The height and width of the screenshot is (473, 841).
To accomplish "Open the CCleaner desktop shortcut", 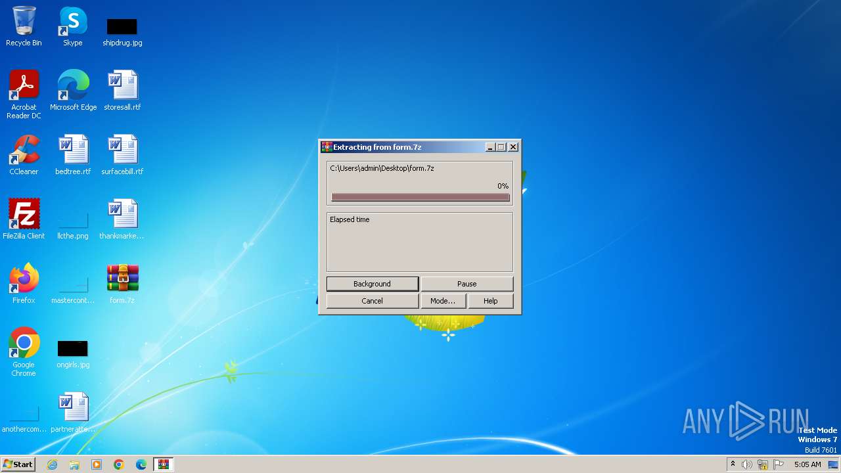I will [24, 154].
